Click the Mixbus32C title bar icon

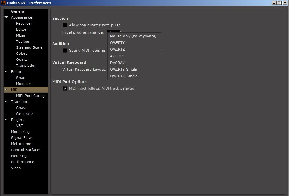pyautogui.click(x=3, y=3)
